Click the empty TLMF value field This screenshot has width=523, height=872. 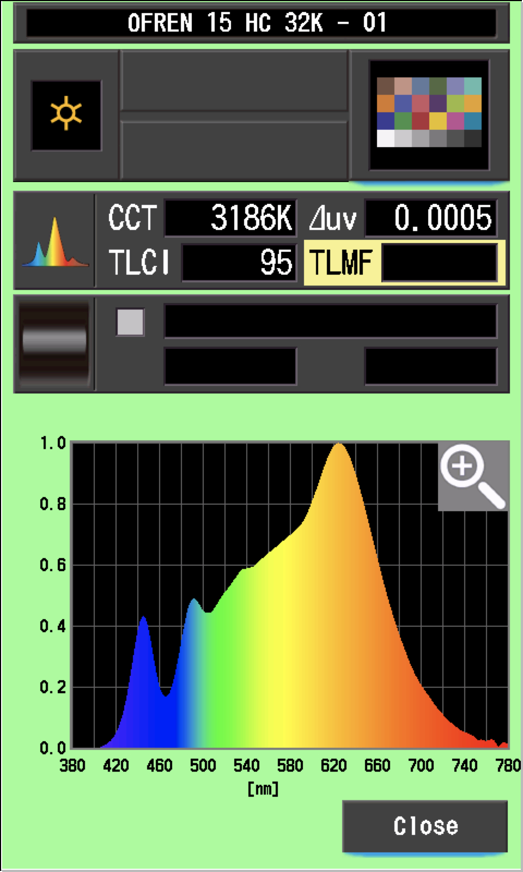coord(439,263)
